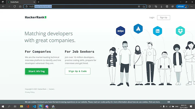The width and height of the screenshot is (195, 109).
Task: Click the Atlassian hexagon logo
Action: pyautogui.click(x=138, y=29)
